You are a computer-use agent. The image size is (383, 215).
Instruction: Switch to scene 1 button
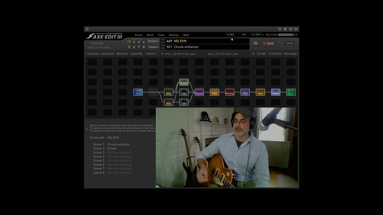pyautogui.click(x=129, y=42)
